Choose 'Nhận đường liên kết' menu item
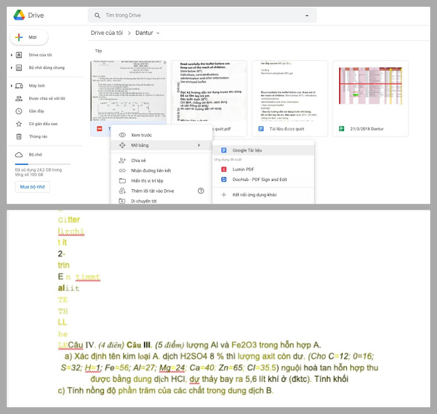 [161, 171]
